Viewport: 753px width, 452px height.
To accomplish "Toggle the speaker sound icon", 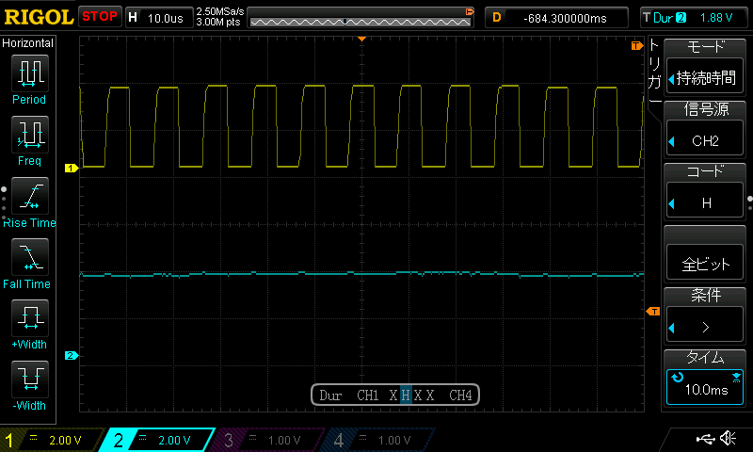I will point(728,438).
